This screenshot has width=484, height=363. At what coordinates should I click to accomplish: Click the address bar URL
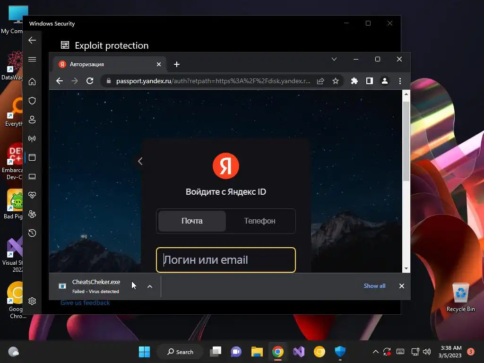pos(213,81)
